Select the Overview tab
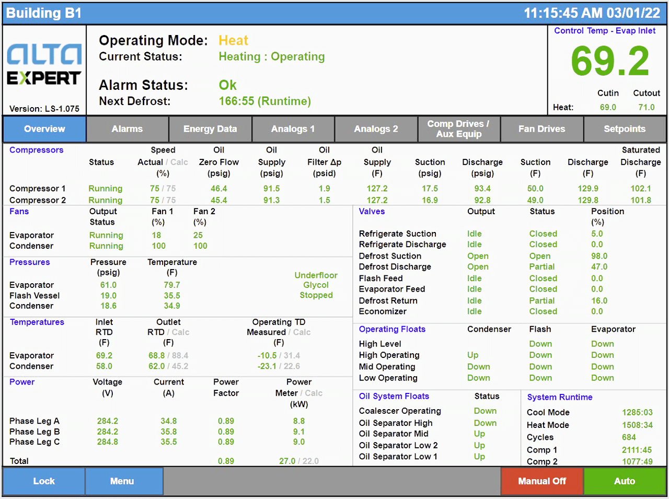The height and width of the screenshot is (499, 669). (x=44, y=129)
